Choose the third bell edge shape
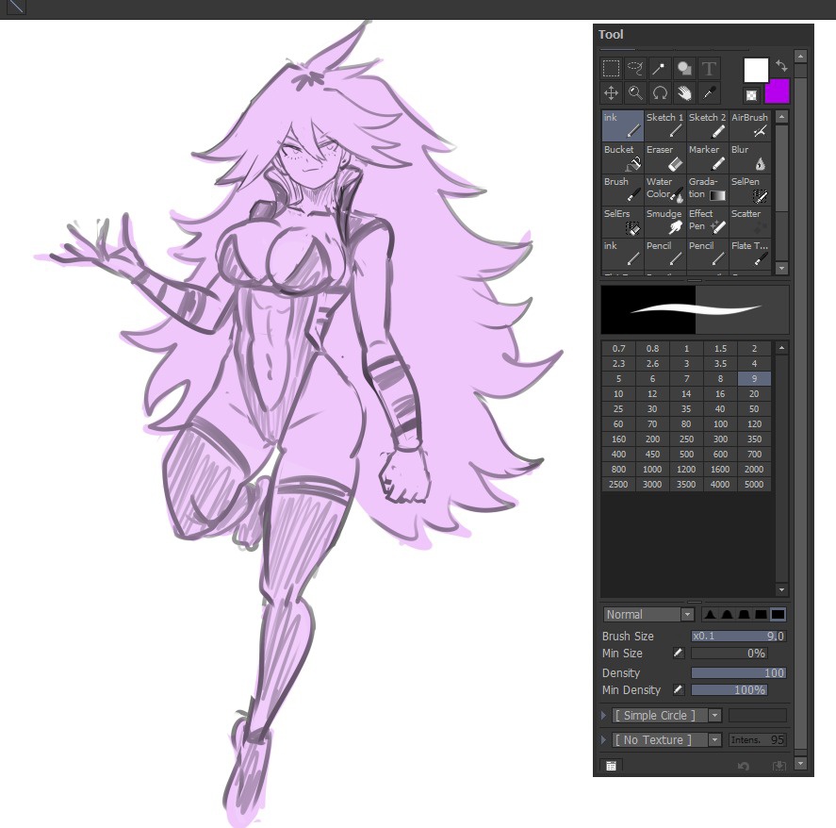Screen dimensions: 836x828 point(744,615)
